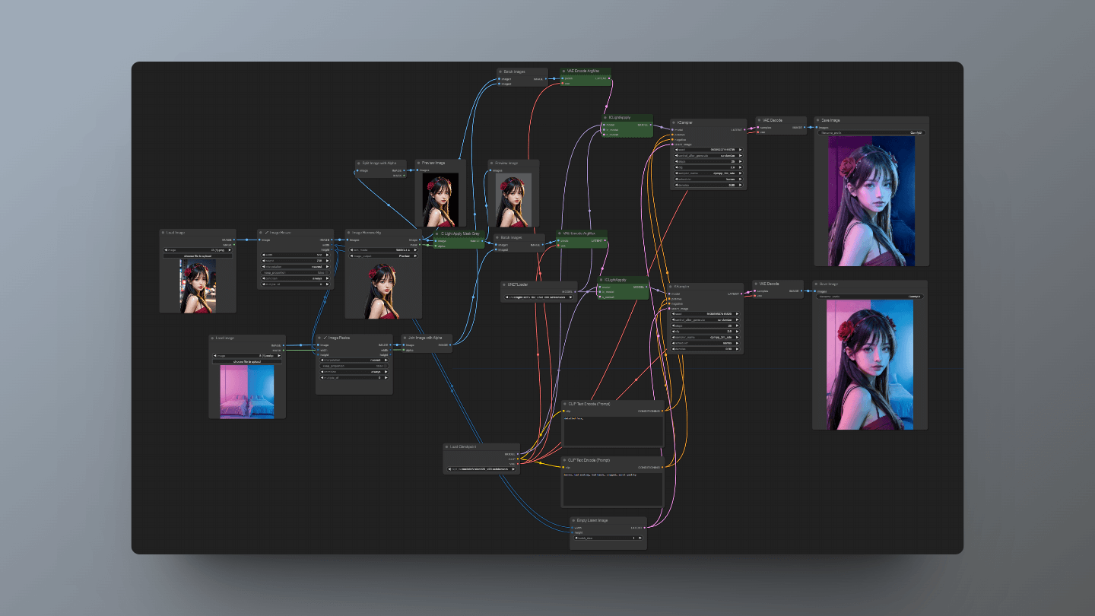Toggle keep_proportion in the upper Image Resize node
This screenshot has width=1095, height=616.
tap(295, 272)
